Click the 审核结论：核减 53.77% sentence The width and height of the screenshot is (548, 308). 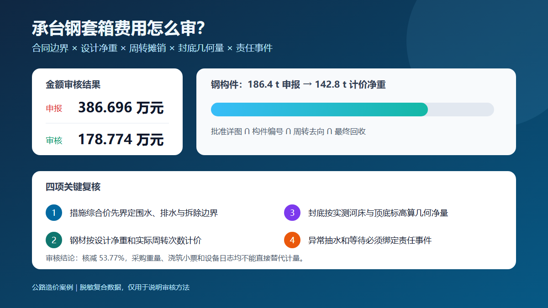pyautogui.click(x=175, y=258)
